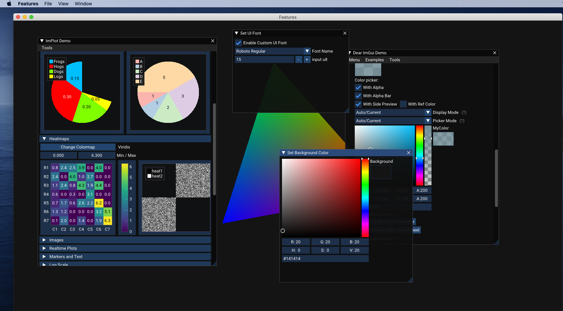Click the G: 20 green value field

[x=325, y=242]
